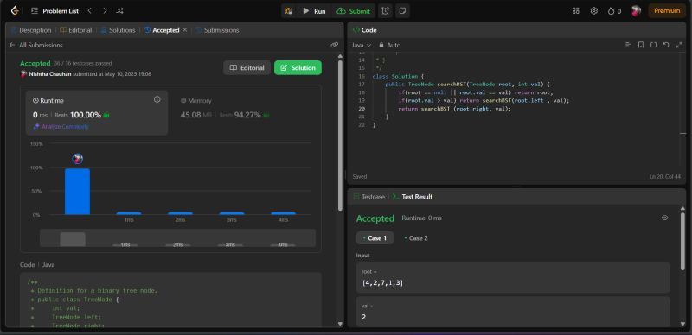This screenshot has width=692, height=335.
Task: Click Analyze Complexity link
Action: click(x=61, y=127)
